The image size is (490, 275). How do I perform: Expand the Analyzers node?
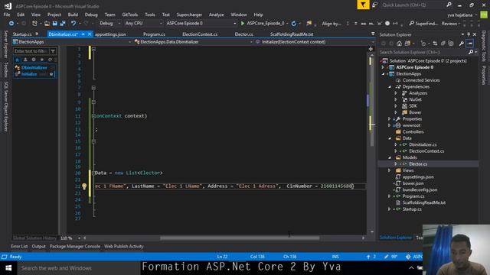(x=396, y=93)
